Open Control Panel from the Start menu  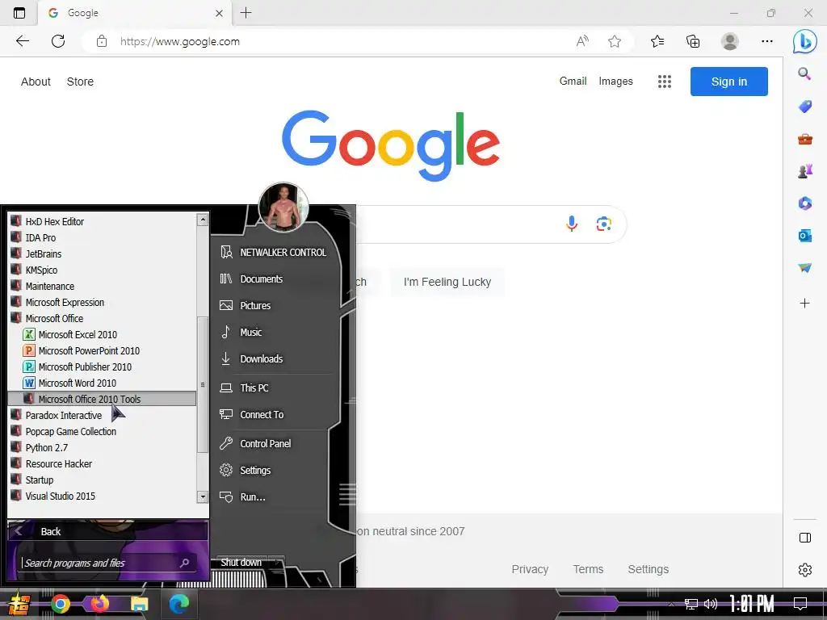click(x=255, y=444)
